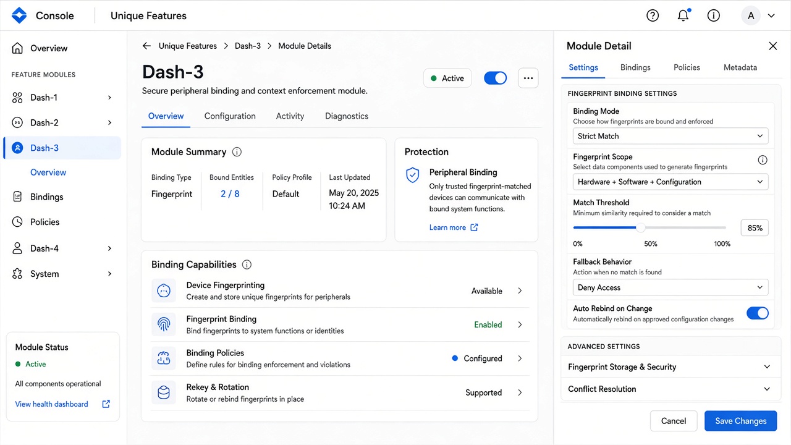Expand Fingerprint Storage & Security section
This screenshot has height=445, width=791.
pos(670,367)
